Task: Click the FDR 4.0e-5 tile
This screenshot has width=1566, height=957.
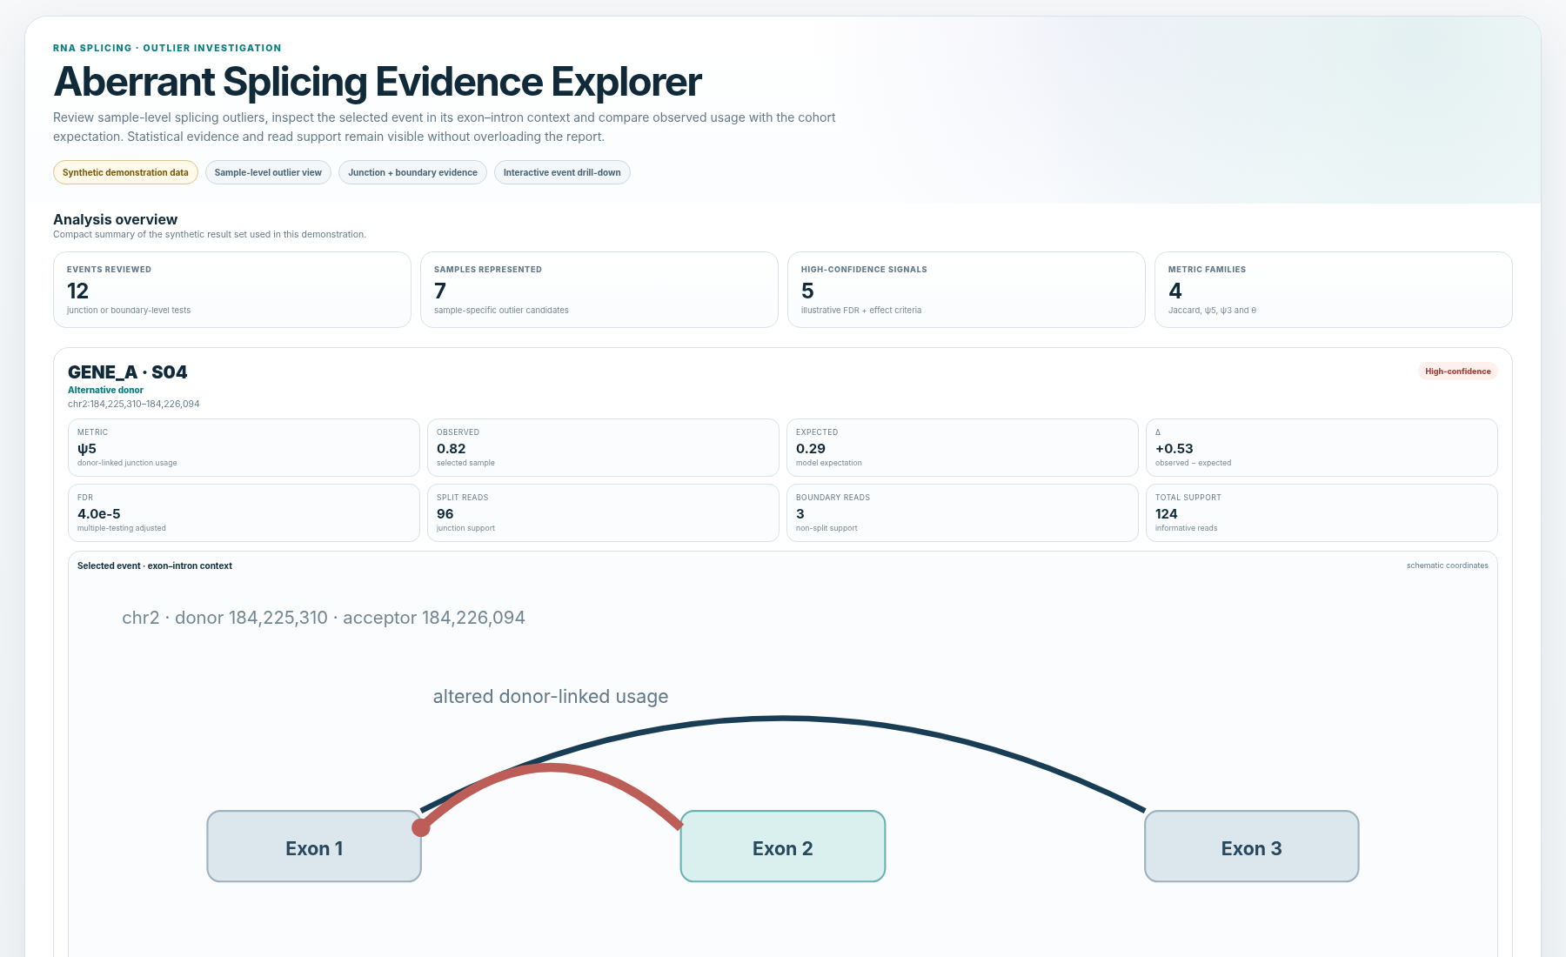Action: point(244,512)
